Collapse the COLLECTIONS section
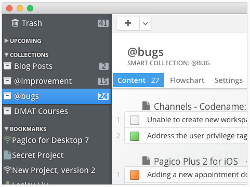The width and height of the screenshot is (250, 187). [6, 55]
